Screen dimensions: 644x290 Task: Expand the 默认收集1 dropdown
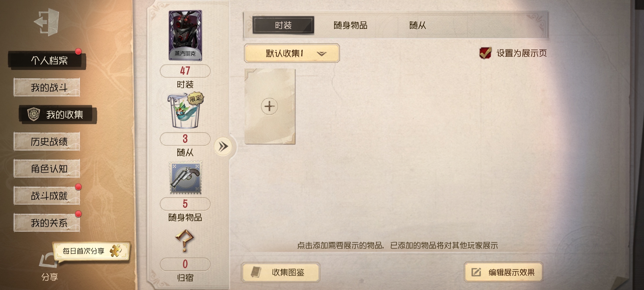[292, 53]
